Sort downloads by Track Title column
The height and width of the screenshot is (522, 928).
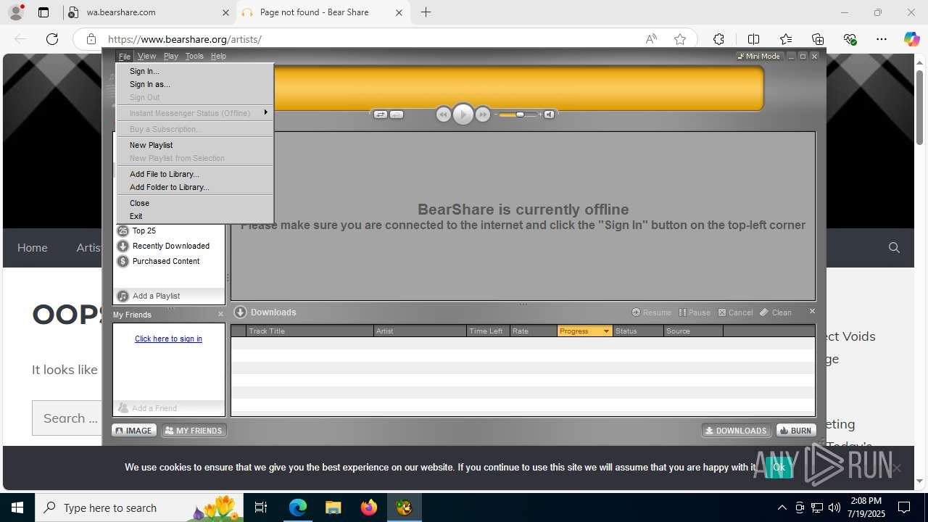pos(310,331)
